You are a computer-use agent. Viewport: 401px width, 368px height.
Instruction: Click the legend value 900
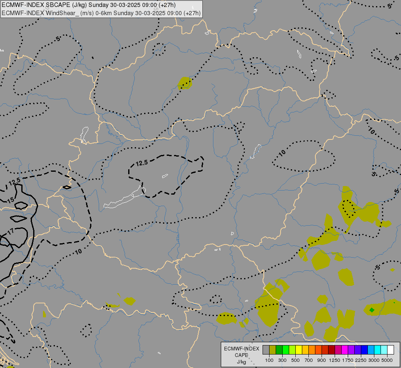[322, 360]
